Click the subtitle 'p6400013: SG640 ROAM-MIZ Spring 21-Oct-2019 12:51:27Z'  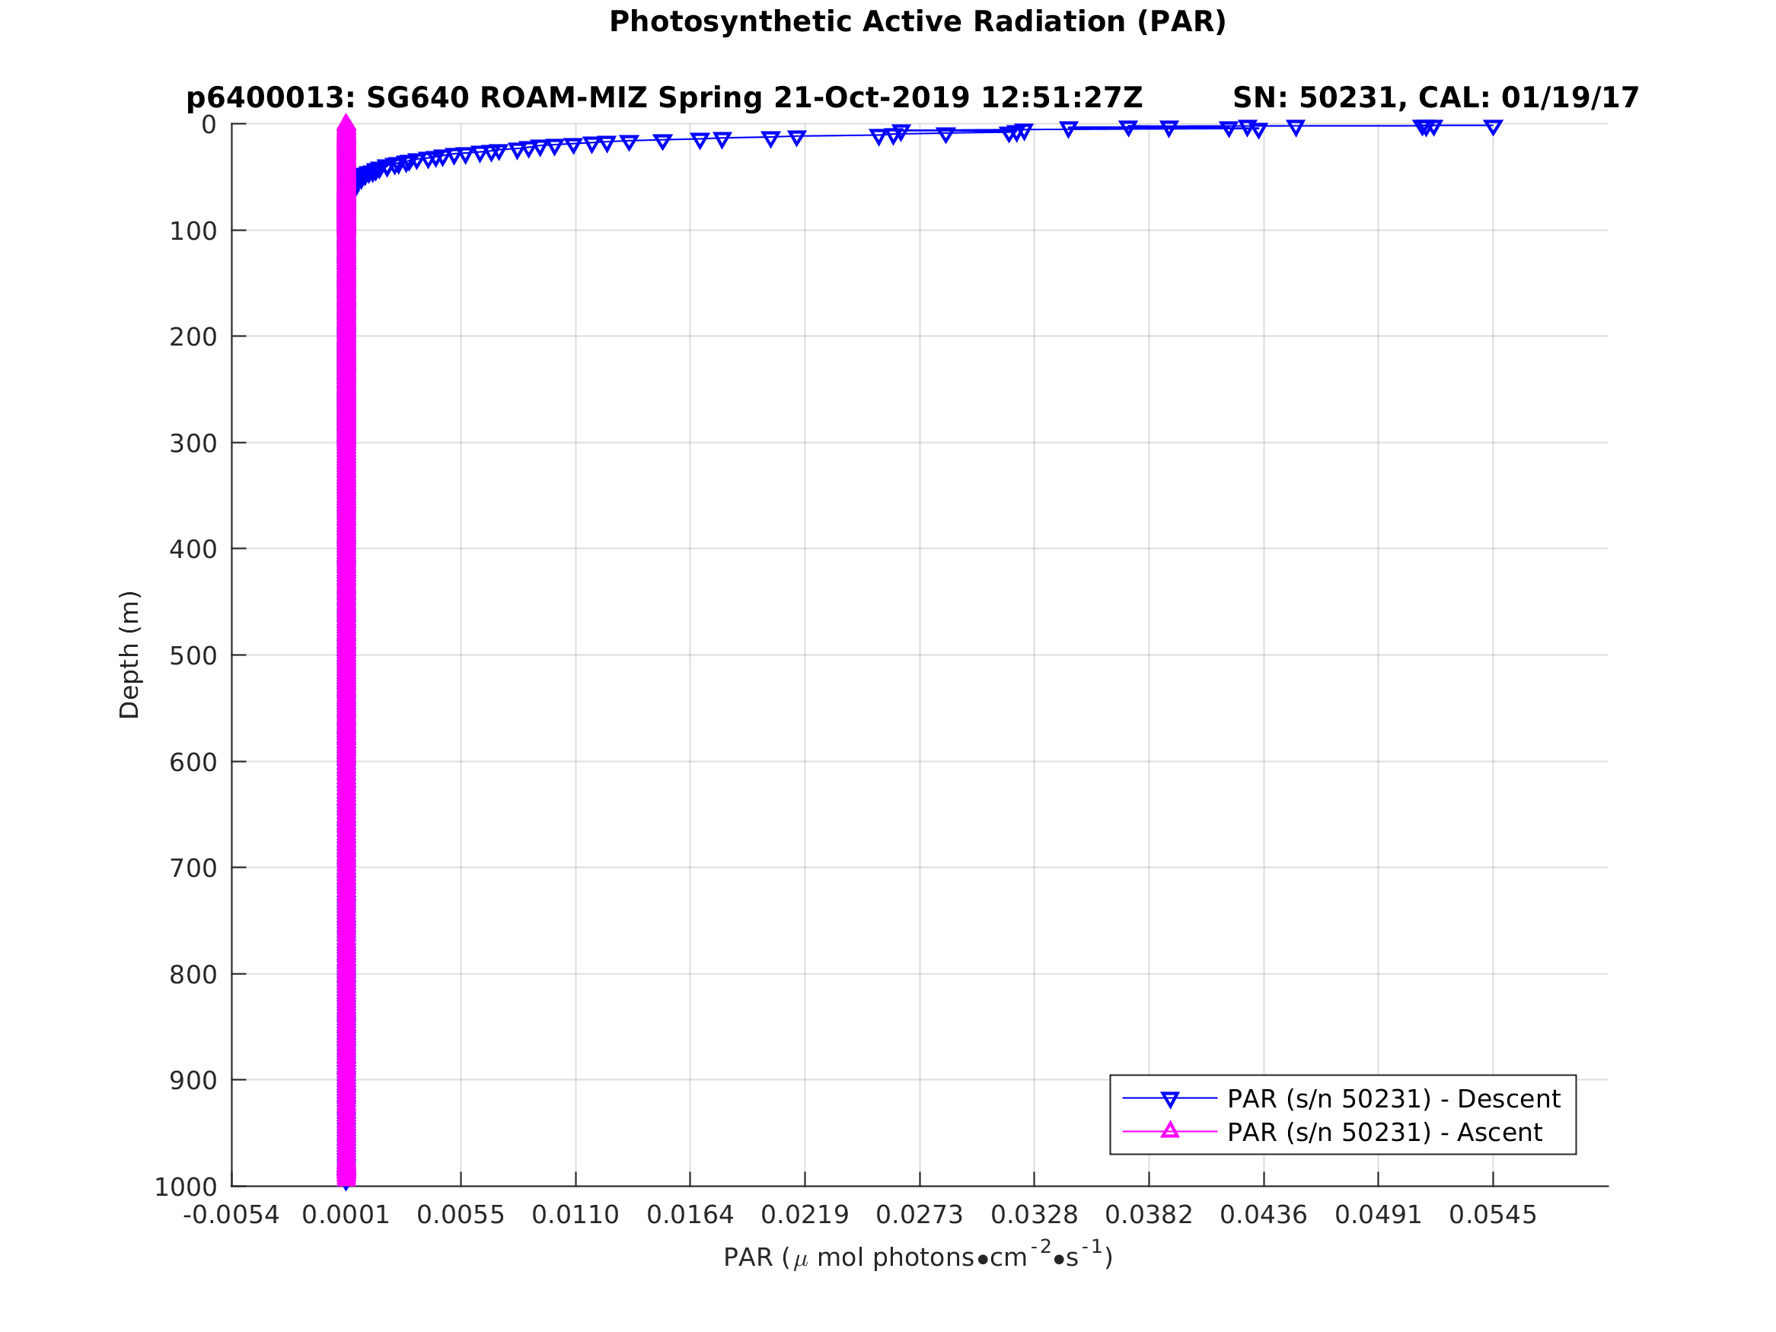coord(664,98)
